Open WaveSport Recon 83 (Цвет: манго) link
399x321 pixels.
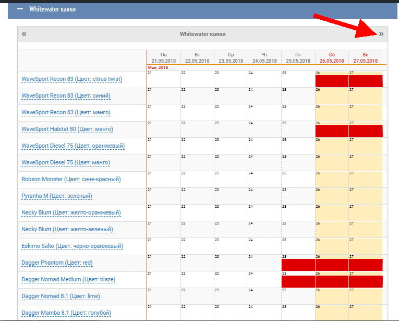pyautogui.click(x=66, y=113)
